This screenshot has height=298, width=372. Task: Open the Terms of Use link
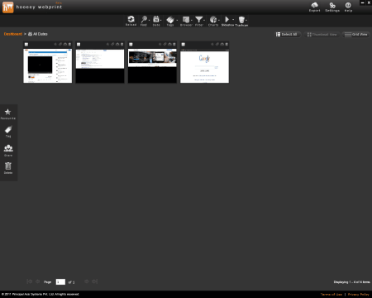[x=331, y=295]
